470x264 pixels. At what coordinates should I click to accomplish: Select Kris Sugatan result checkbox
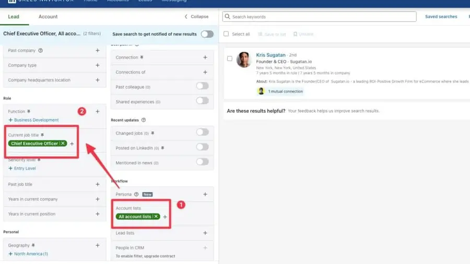pyautogui.click(x=230, y=58)
